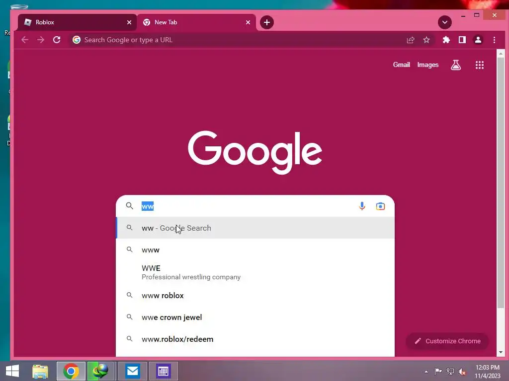The height and width of the screenshot is (381, 509).
Task: Click Chrome icon in taskbar
Action: pos(71,371)
